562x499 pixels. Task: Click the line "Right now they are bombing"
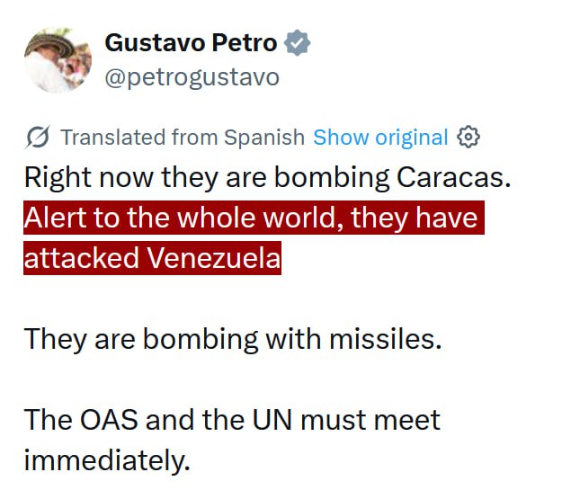tap(207, 177)
